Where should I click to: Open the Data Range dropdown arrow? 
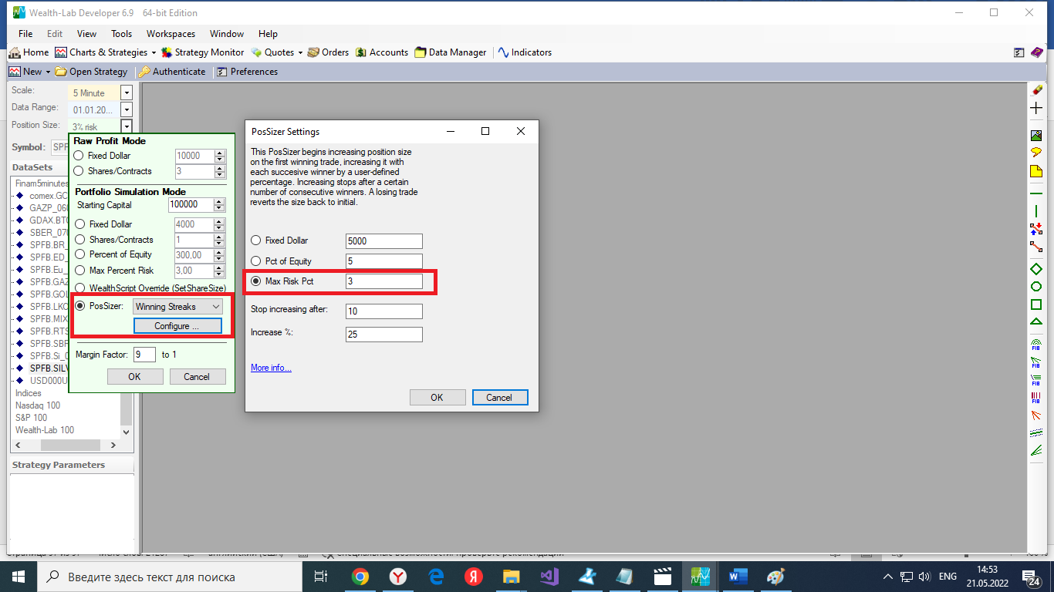pos(127,110)
